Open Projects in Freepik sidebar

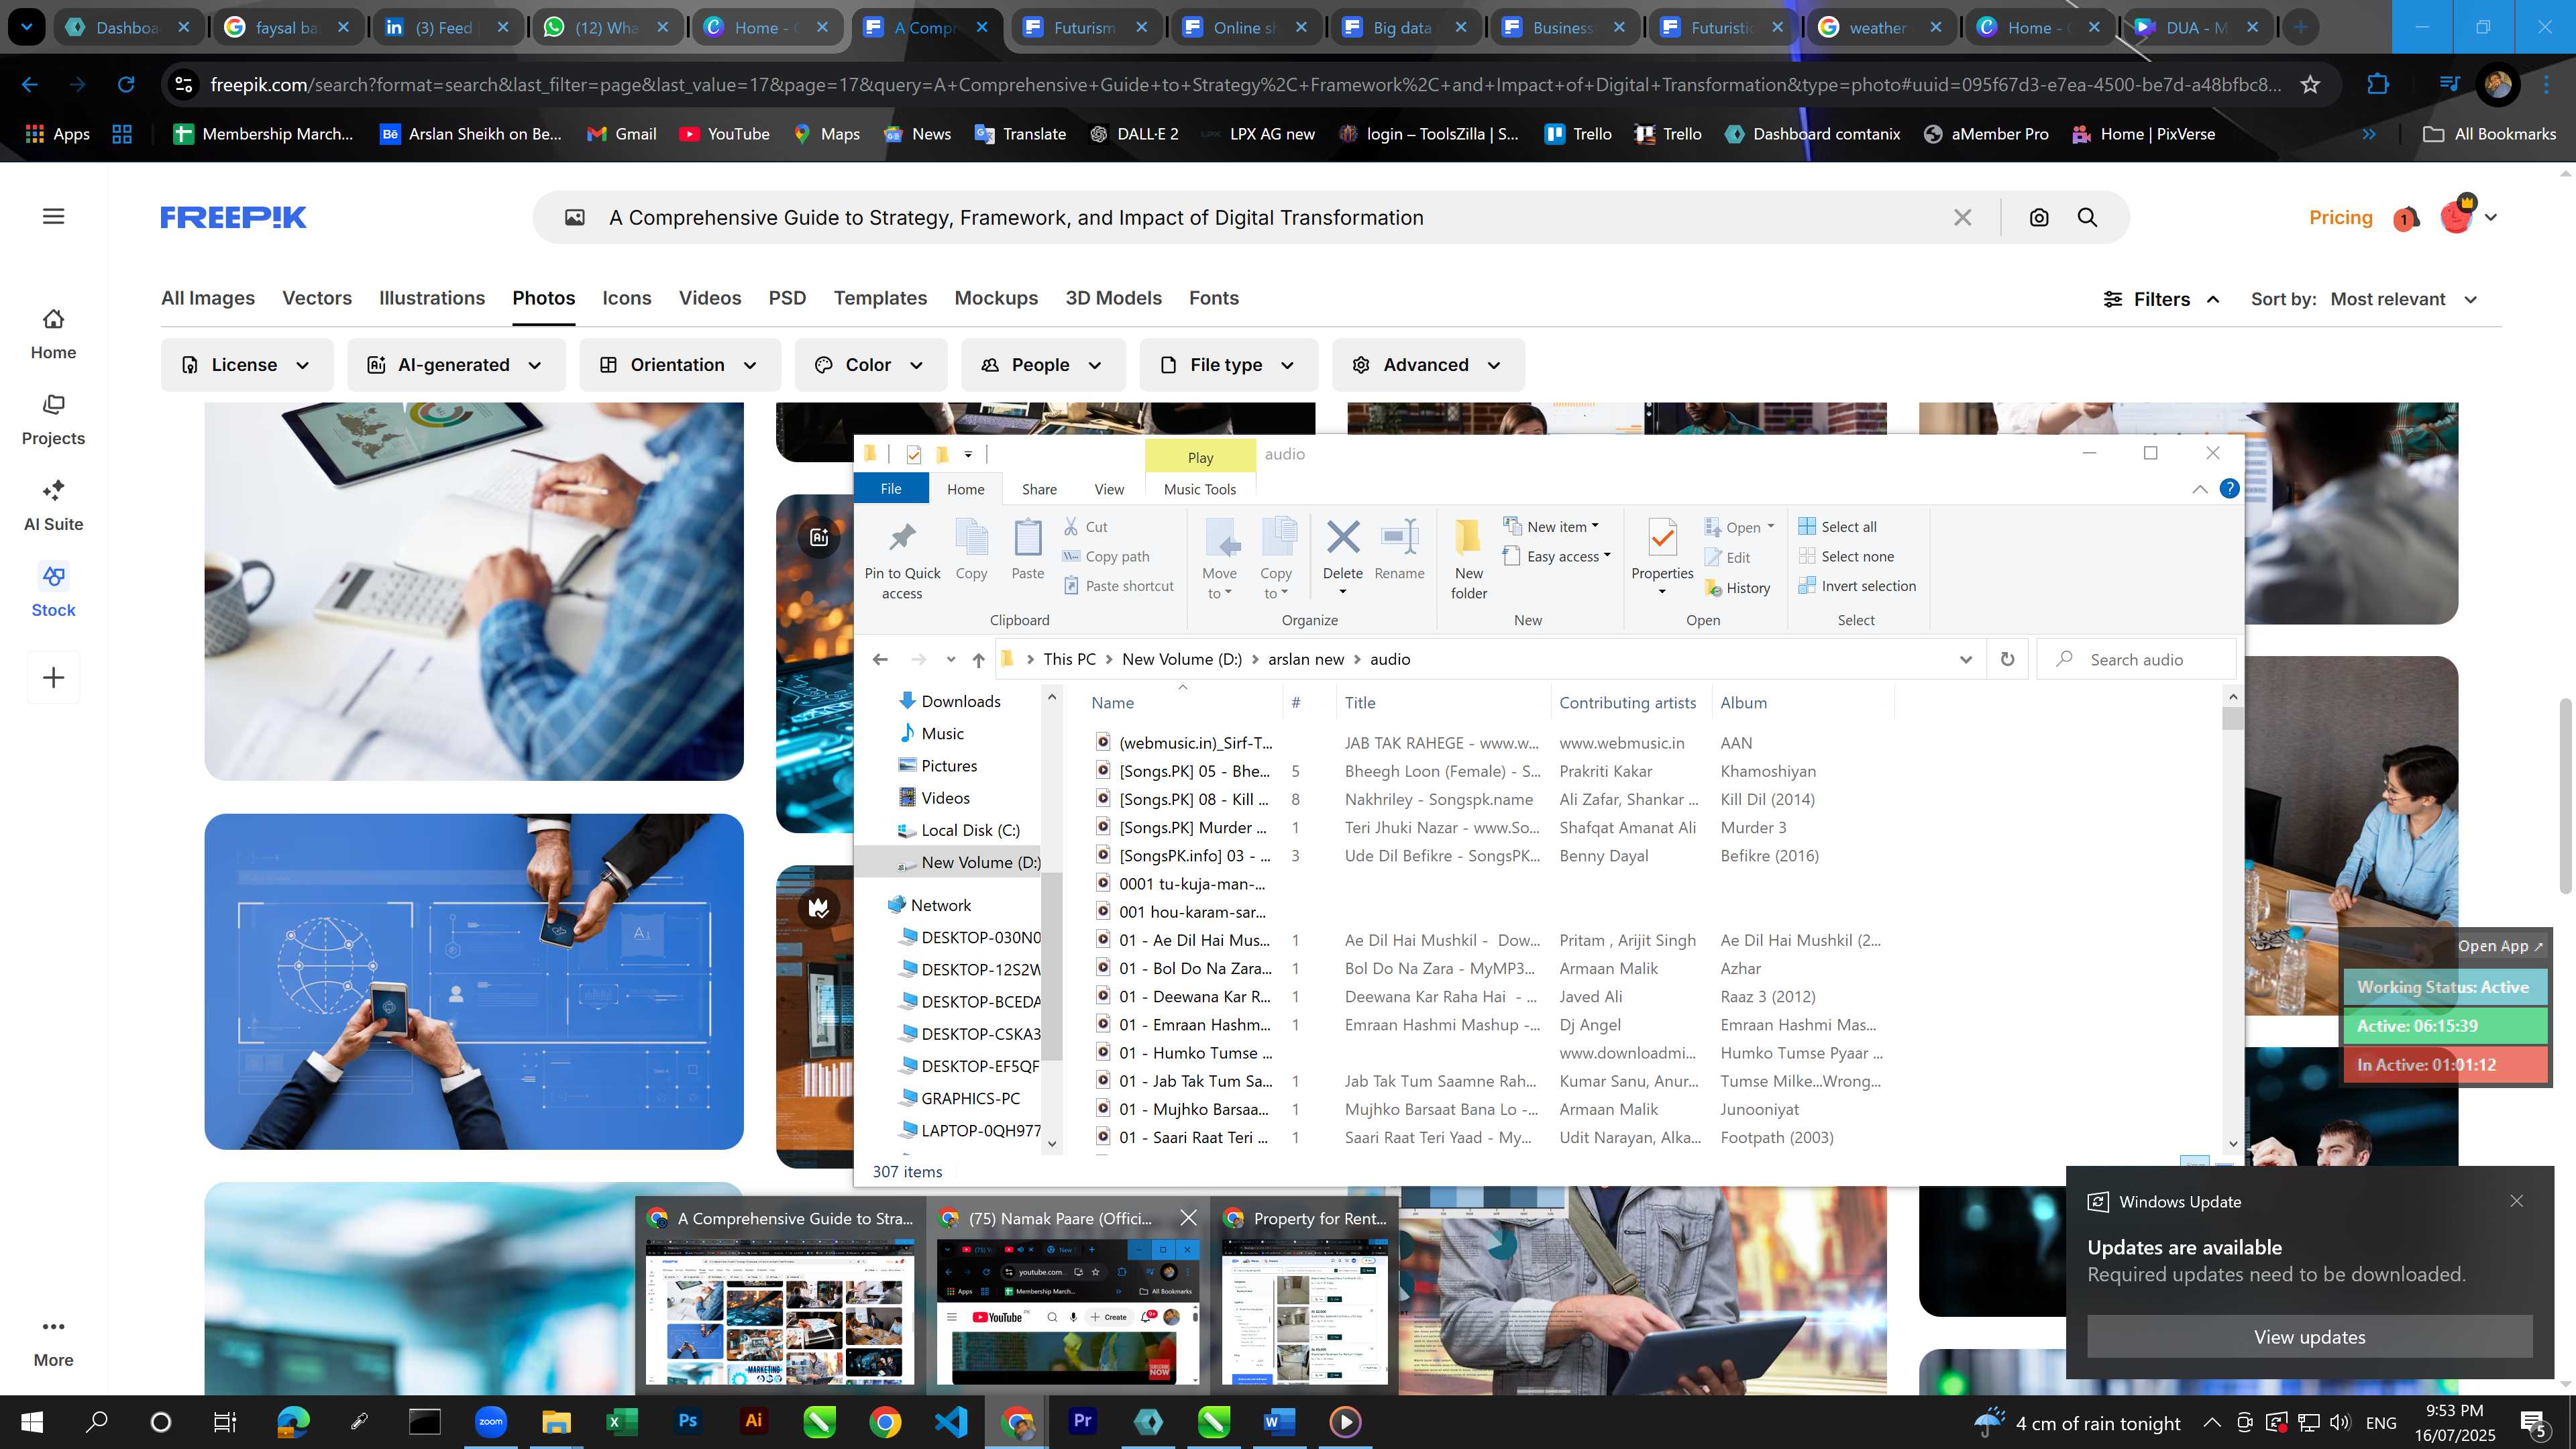point(53,420)
